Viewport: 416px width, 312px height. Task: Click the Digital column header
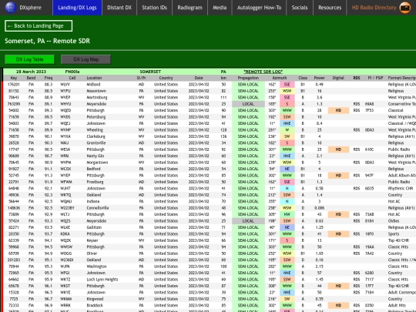click(x=338, y=78)
